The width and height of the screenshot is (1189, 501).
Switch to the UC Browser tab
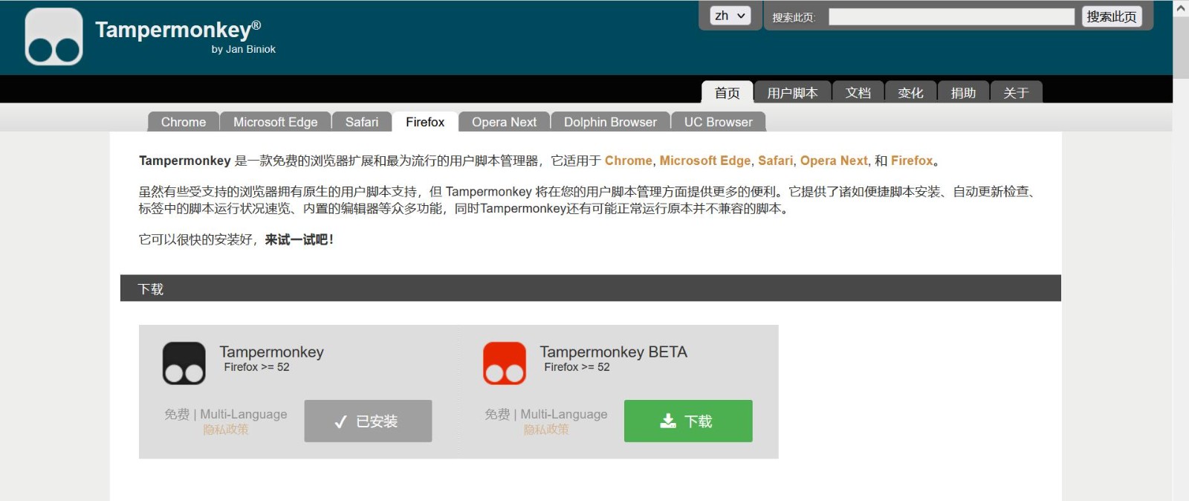tap(719, 122)
